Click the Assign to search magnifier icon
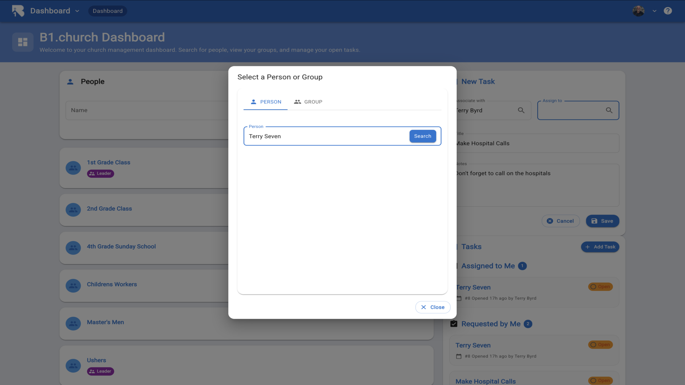Viewport: 685px width, 385px height. pos(609,111)
